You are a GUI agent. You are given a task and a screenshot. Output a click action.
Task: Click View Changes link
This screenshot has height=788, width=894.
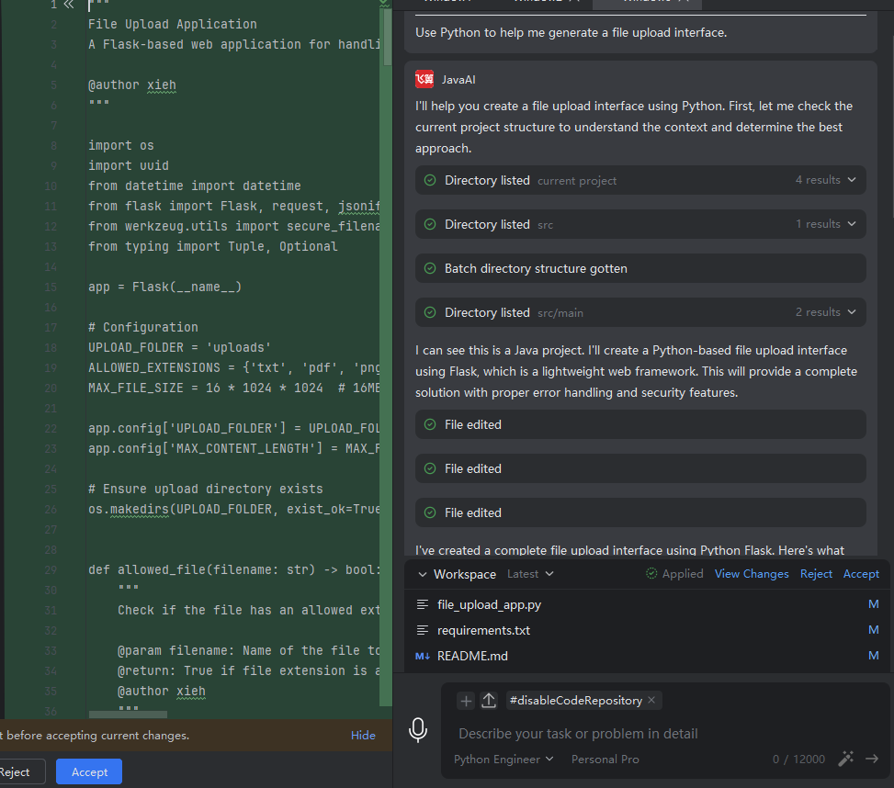tap(752, 574)
